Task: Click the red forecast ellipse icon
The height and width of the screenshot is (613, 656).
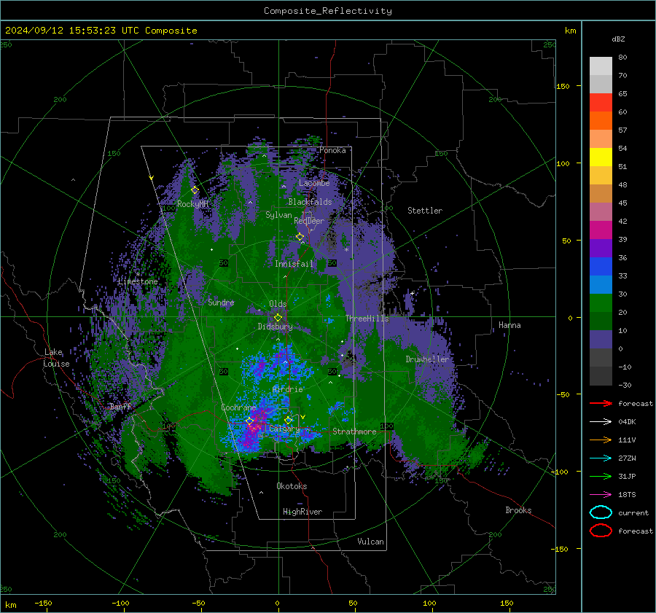Action: click(601, 531)
